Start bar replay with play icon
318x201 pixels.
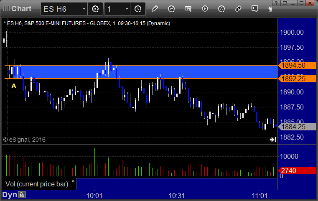coord(205,9)
